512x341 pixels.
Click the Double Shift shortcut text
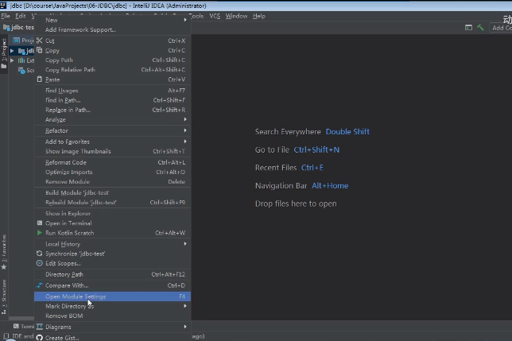pos(347,131)
